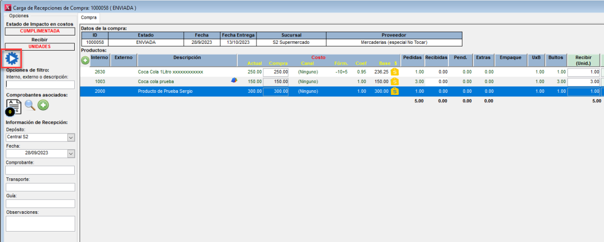Viewport: 604px width, 242px height.
Task: Click the blue gear process button
Action: 11,59
